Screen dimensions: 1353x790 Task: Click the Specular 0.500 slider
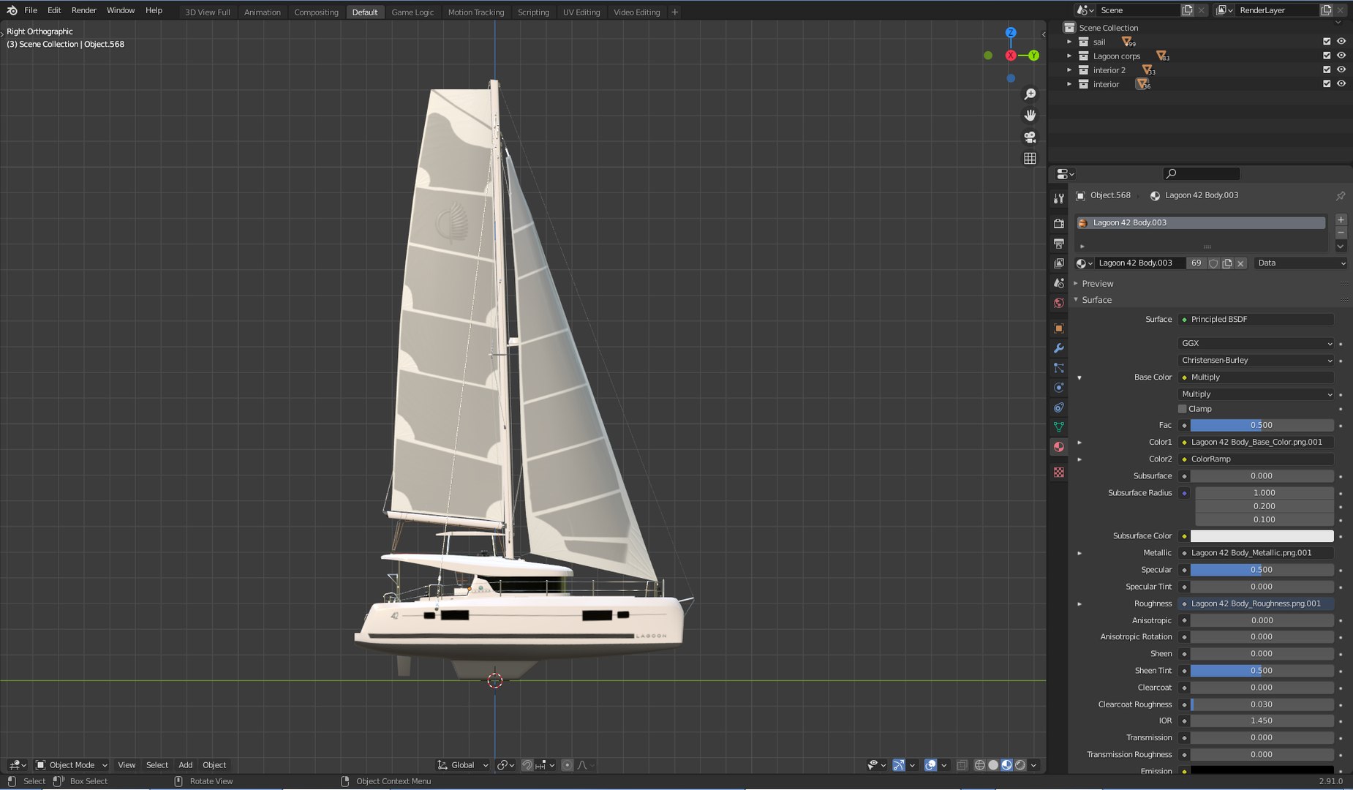click(x=1262, y=570)
